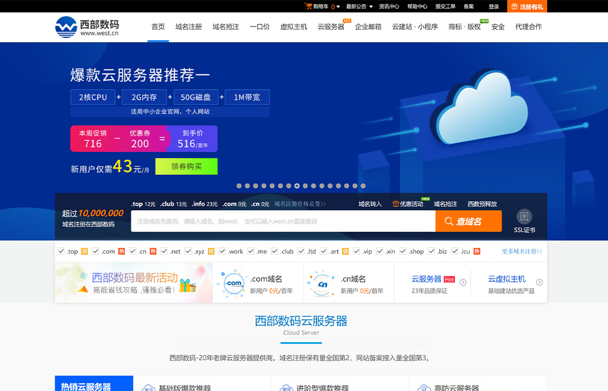Toggle the .xyz domain checkbox
608x391 pixels.
(x=188, y=251)
